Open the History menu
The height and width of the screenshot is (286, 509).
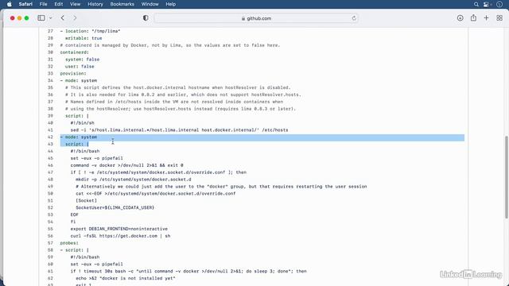click(95, 4)
